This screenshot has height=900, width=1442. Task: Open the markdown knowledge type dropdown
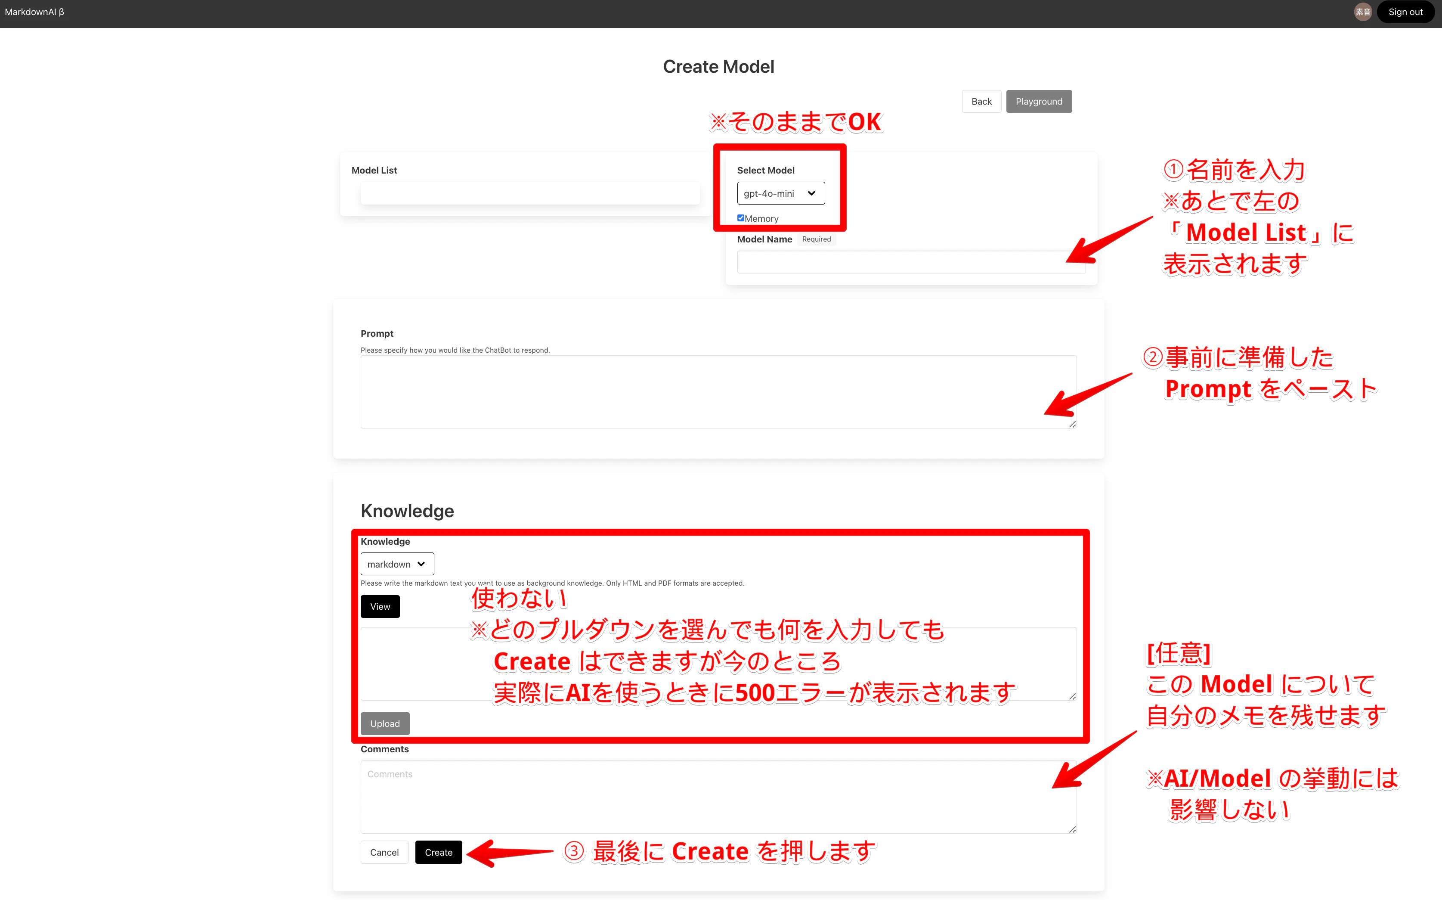point(397,564)
